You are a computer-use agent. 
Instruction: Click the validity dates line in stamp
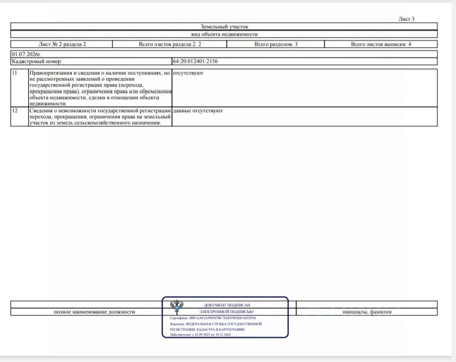click(x=201, y=335)
